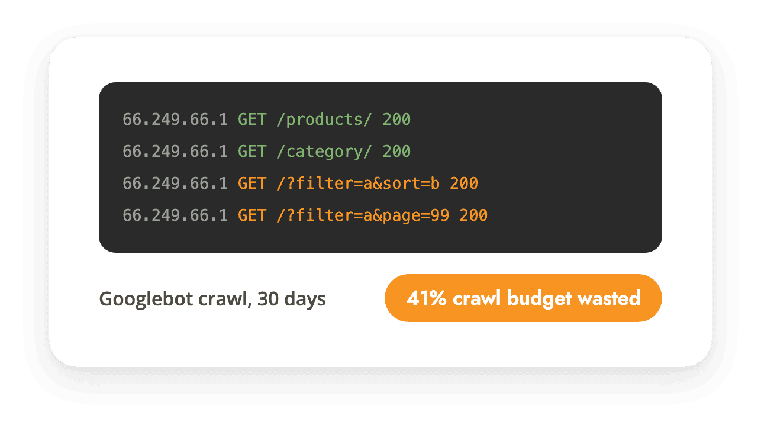
Task: Click the orange 200 status after sort=b
Action: (x=464, y=184)
